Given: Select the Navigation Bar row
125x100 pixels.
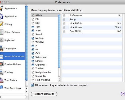Looking at the screenshot, I should (44, 72).
